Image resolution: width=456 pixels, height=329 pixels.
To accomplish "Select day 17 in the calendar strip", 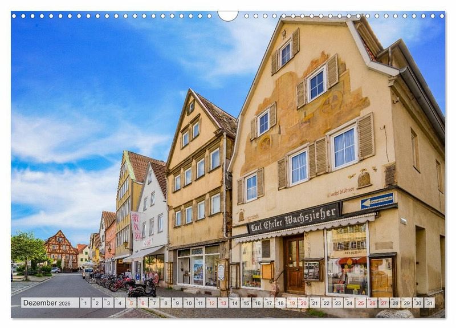I will [269, 303].
